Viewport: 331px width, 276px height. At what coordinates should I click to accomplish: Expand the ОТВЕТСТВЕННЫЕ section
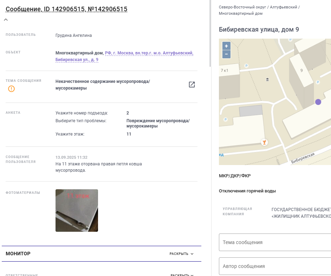[182, 275]
